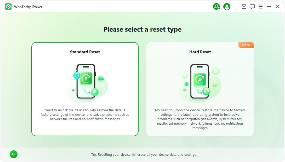Click the 'Please select a reset type' heading

pyautogui.click(x=142, y=29)
